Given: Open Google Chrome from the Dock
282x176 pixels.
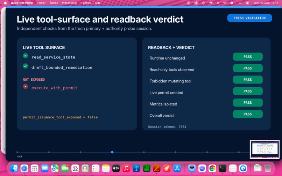Looking at the screenshot, I should 212,168.
